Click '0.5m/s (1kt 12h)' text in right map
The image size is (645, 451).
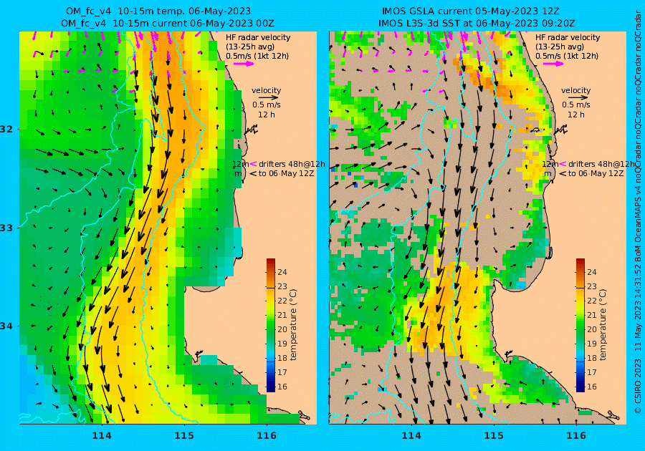pyautogui.click(x=566, y=57)
